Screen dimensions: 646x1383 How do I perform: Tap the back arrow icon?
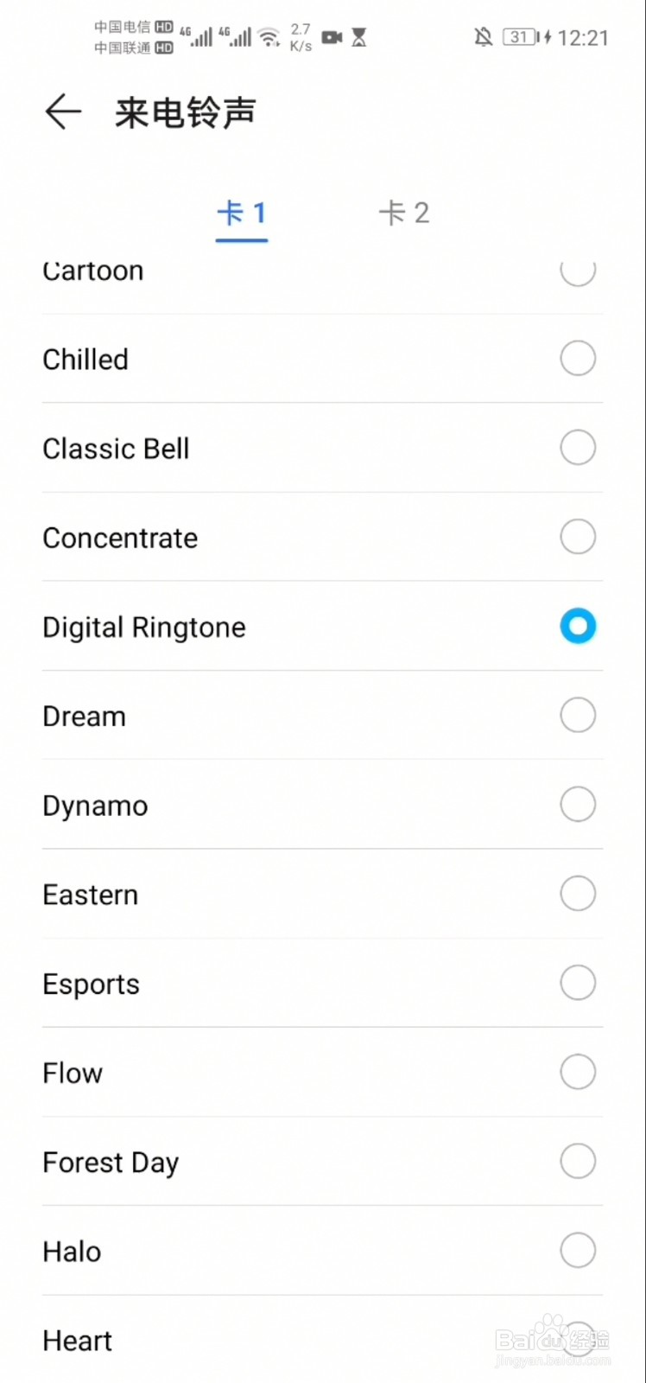tap(63, 112)
